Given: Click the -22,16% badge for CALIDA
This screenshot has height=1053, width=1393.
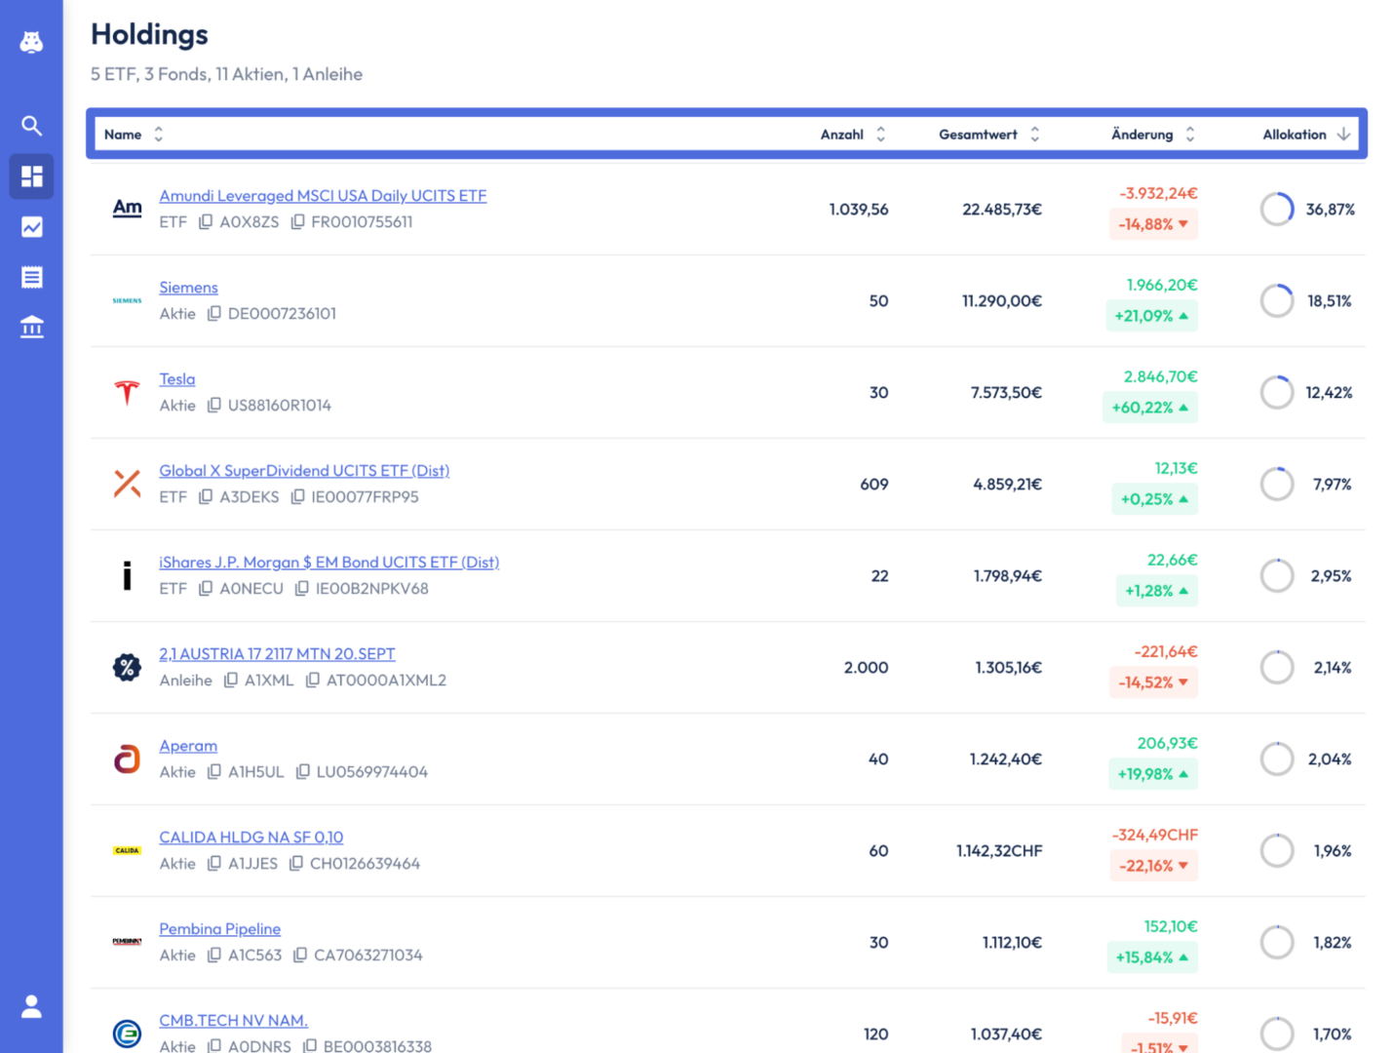Looking at the screenshot, I should 1153,866.
